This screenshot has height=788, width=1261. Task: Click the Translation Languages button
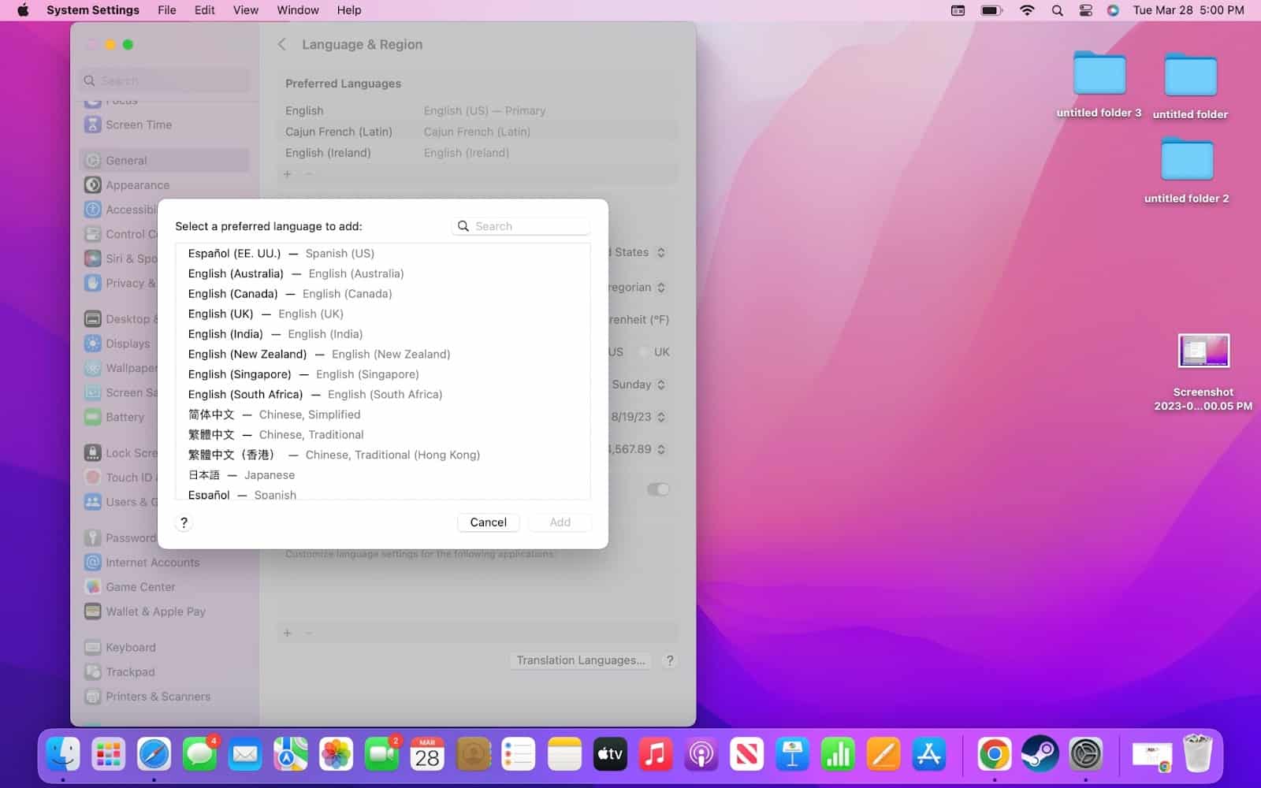(580, 660)
